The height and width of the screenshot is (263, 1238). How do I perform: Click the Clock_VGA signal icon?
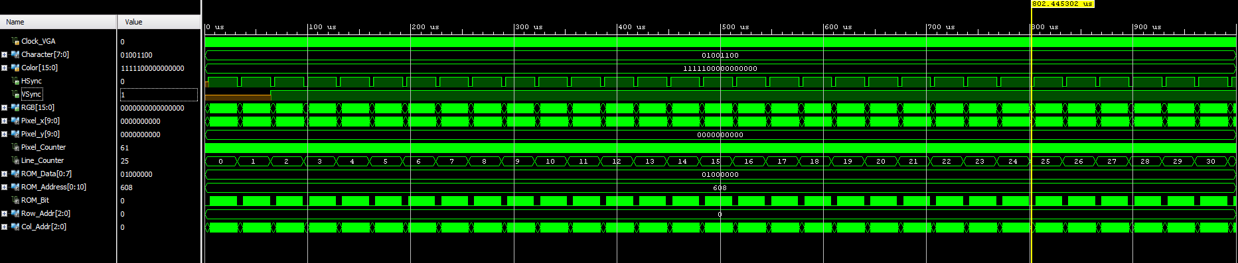15,41
